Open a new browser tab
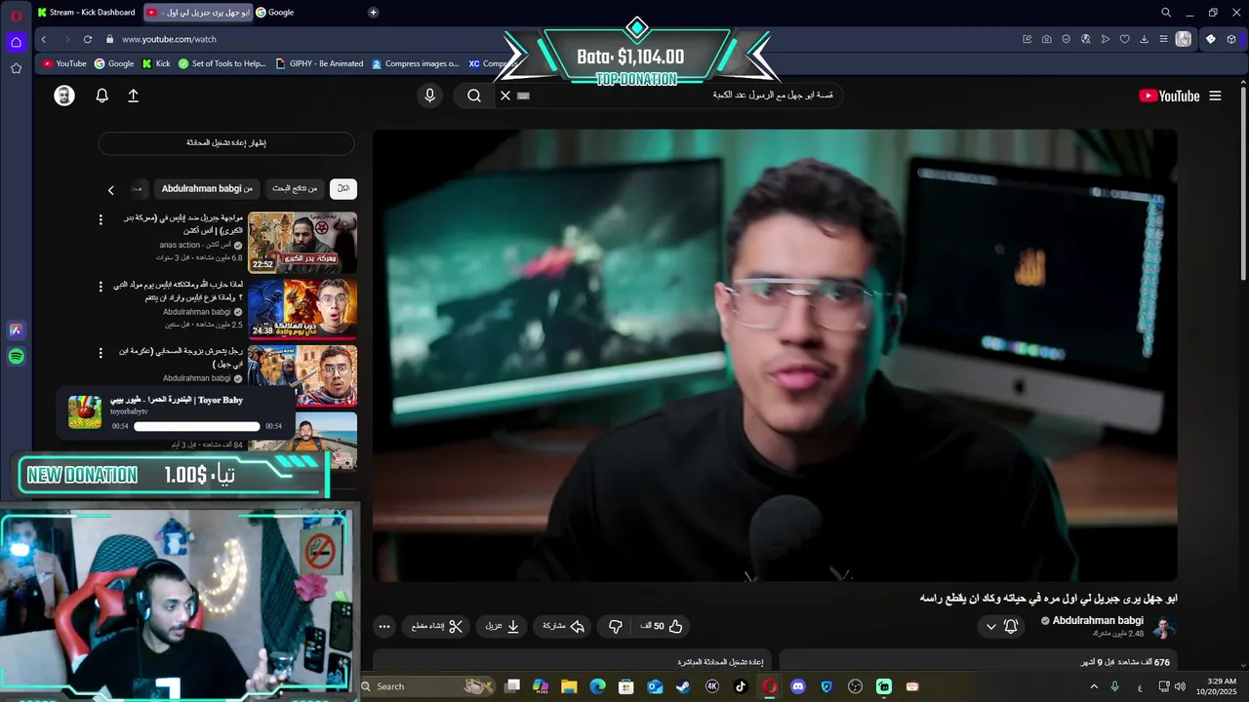1249x702 pixels. [373, 13]
